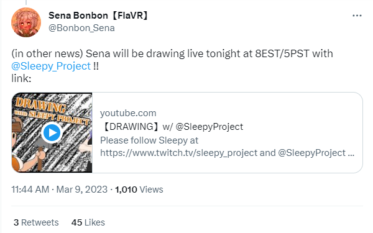Click Sena Bonbon's profile avatar
The width and height of the screenshot is (373, 233).
tap(26, 22)
